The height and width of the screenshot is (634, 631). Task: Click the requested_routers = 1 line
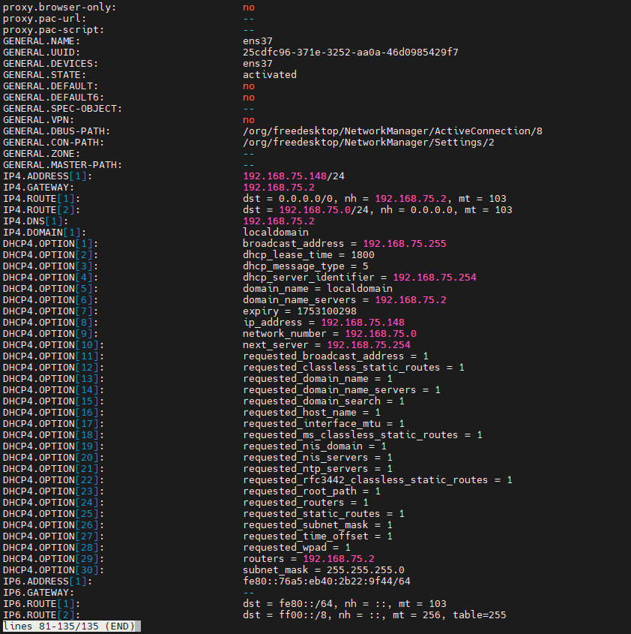pyautogui.click(x=306, y=502)
